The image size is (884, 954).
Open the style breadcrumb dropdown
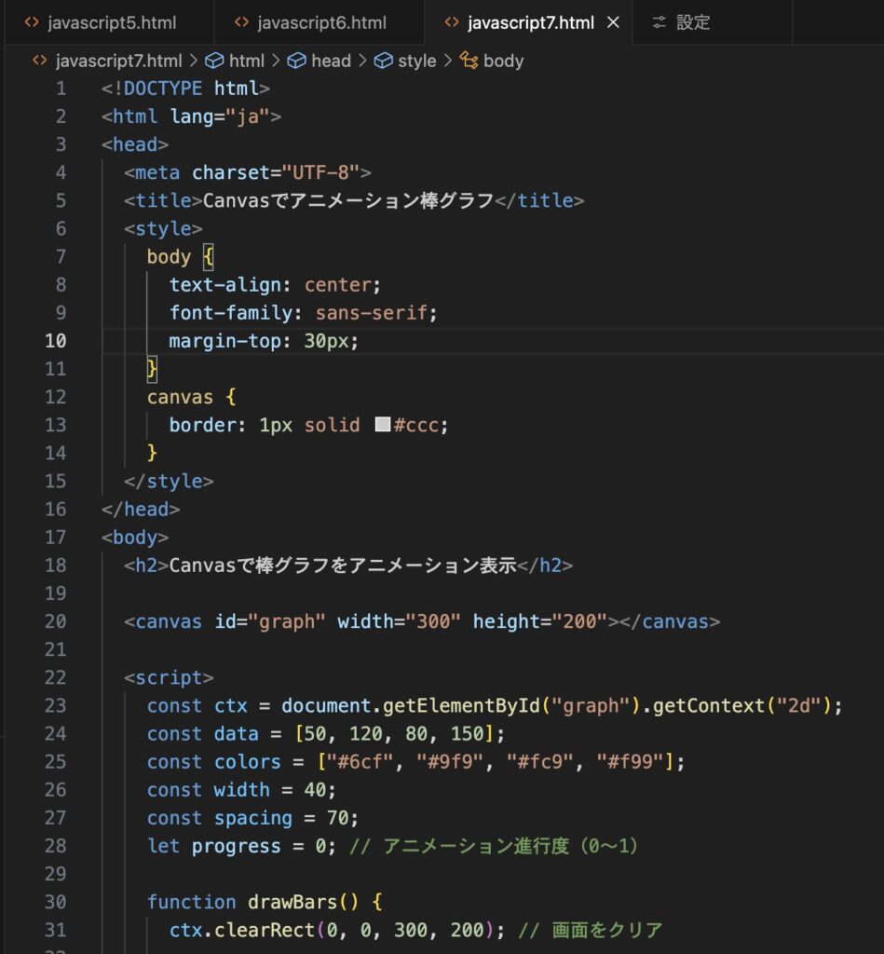tap(416, 61)
